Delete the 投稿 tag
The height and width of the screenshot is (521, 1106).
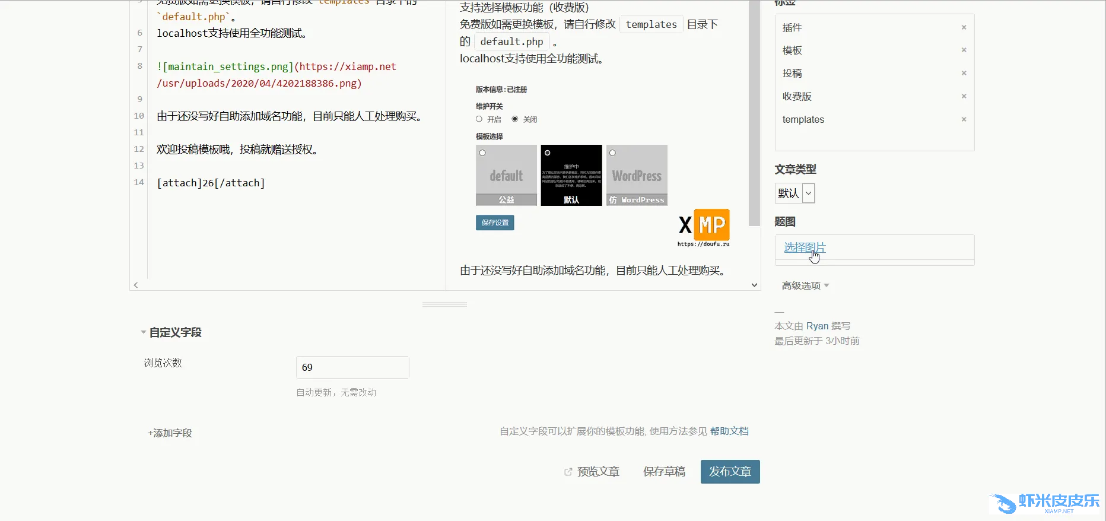tap(964, 73)
